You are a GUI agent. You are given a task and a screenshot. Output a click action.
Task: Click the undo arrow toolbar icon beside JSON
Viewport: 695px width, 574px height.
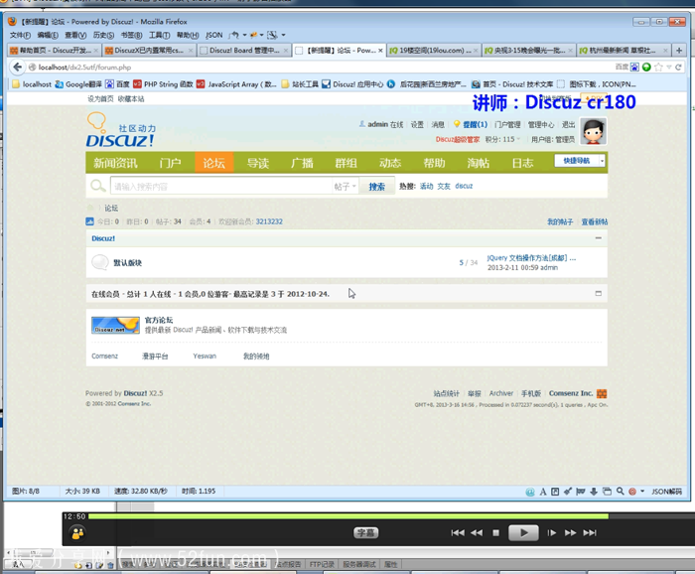(234, 35)
